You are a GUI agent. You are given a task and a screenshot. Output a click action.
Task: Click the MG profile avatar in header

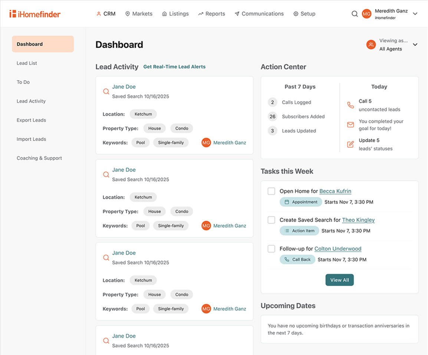pyautogui.click(x=366, y=14)
